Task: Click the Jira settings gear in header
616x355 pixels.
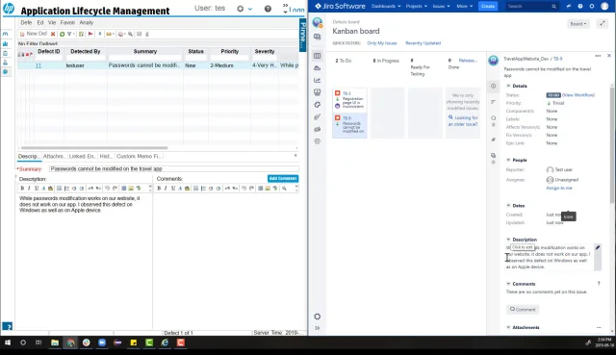Action: pyautogui.click(x=592, y=7)
